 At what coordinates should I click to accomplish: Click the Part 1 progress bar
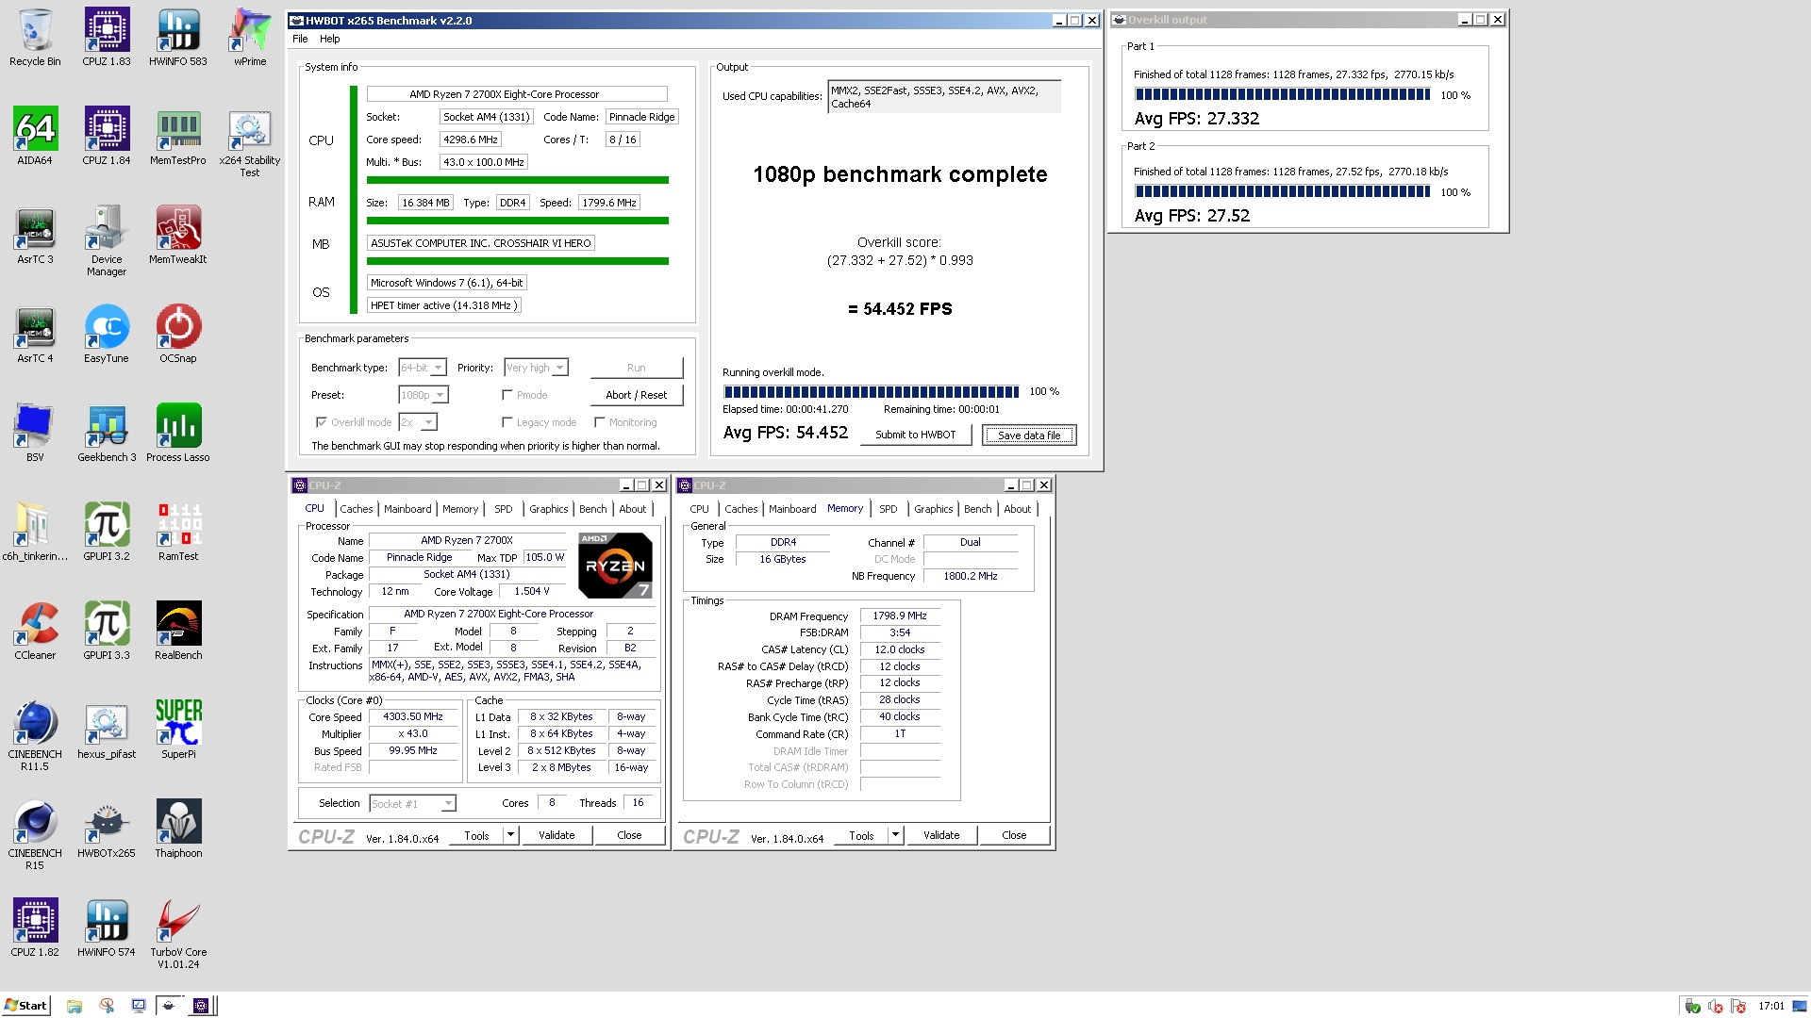(x=1283, y=94)
